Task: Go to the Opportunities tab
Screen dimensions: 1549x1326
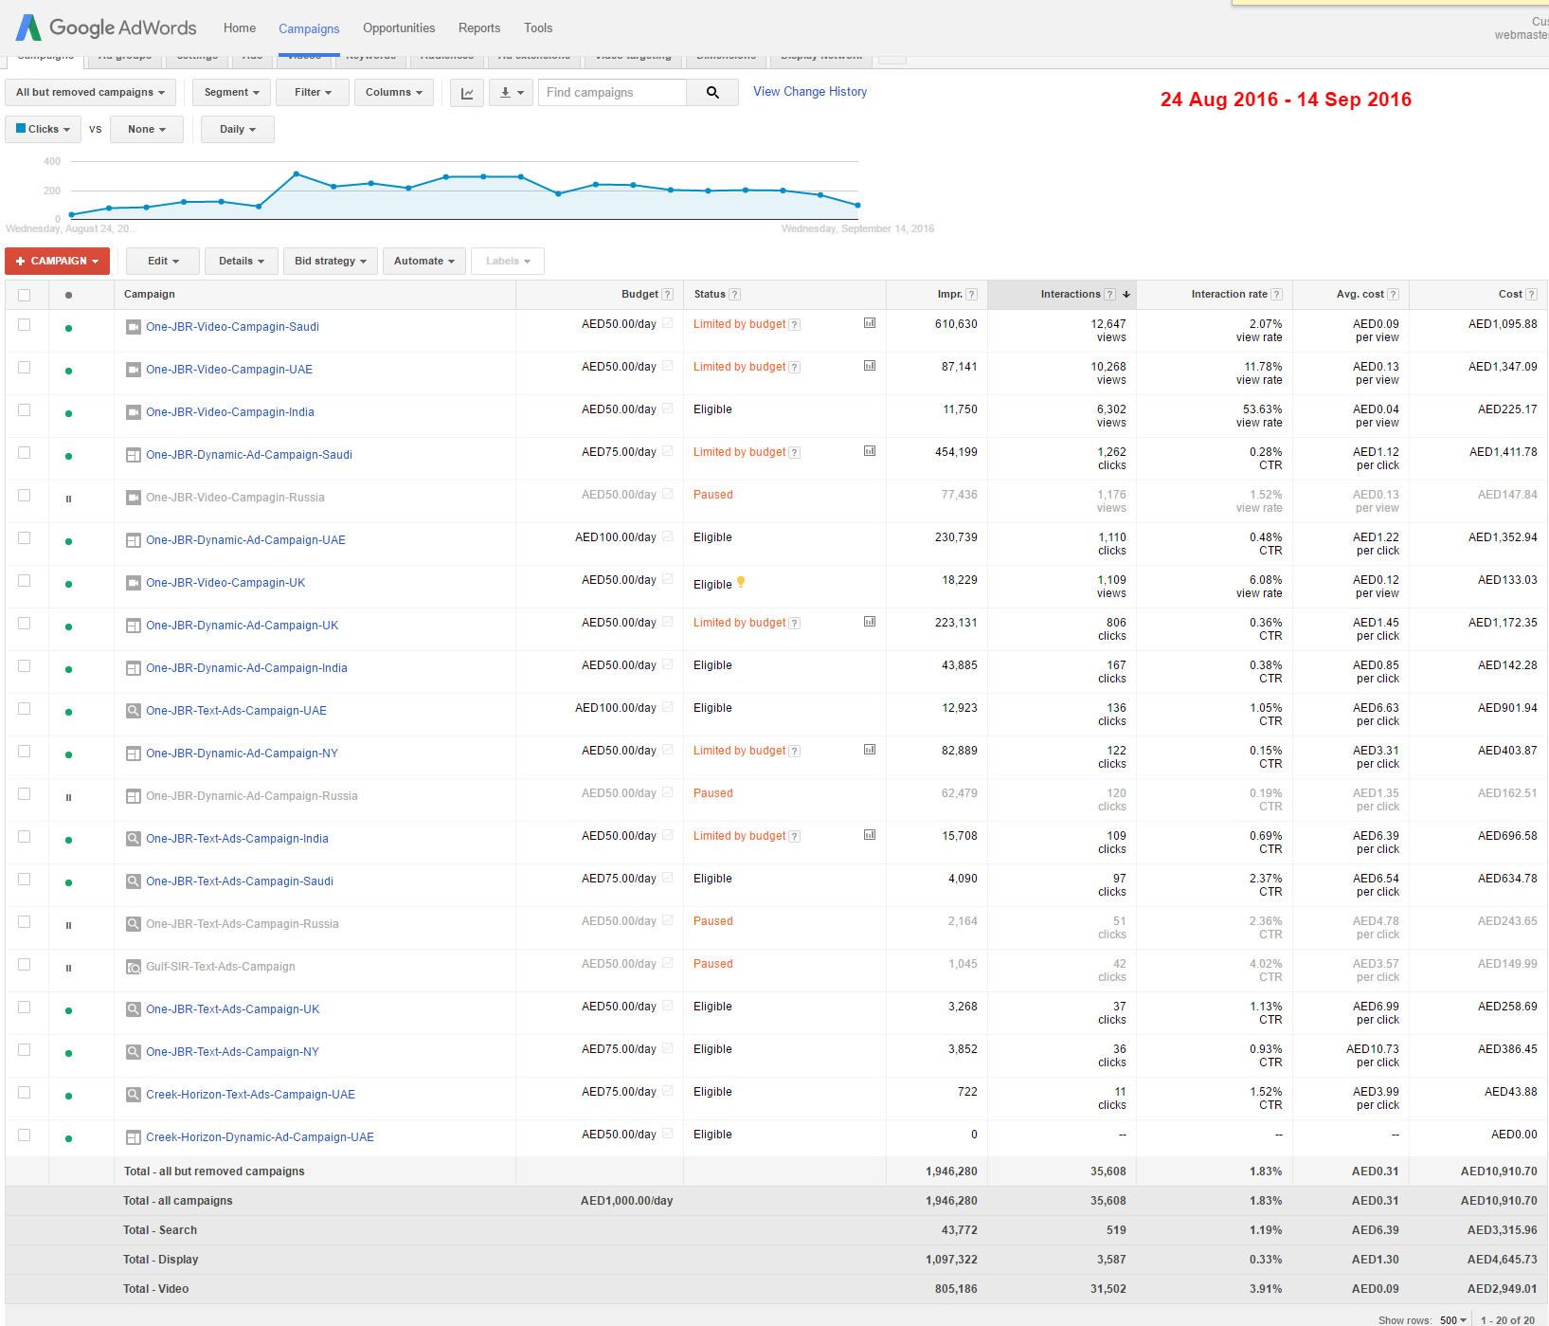Action: point(399,28)
